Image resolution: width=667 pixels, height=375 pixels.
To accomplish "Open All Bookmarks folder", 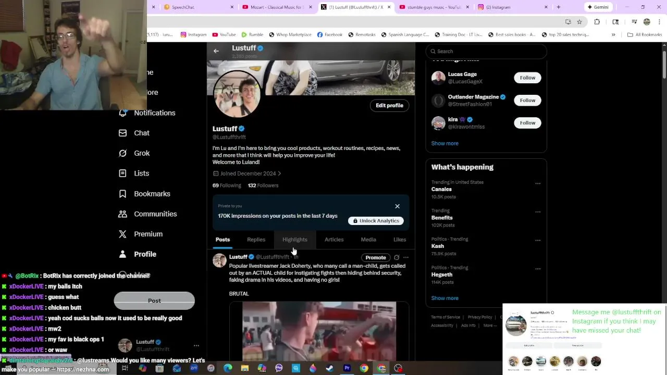I will pos(645,35).
